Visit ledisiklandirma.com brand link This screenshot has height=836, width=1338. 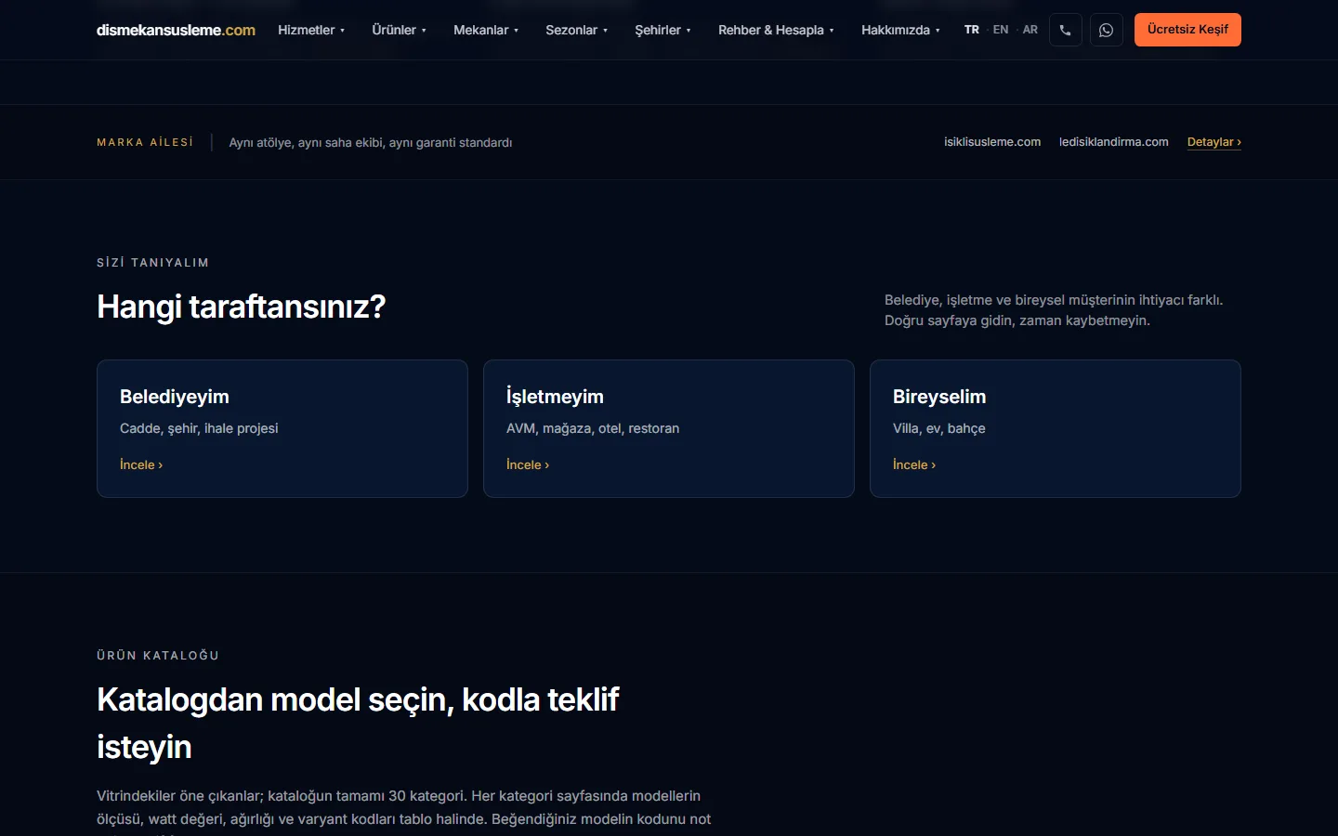pos(1114,142)
